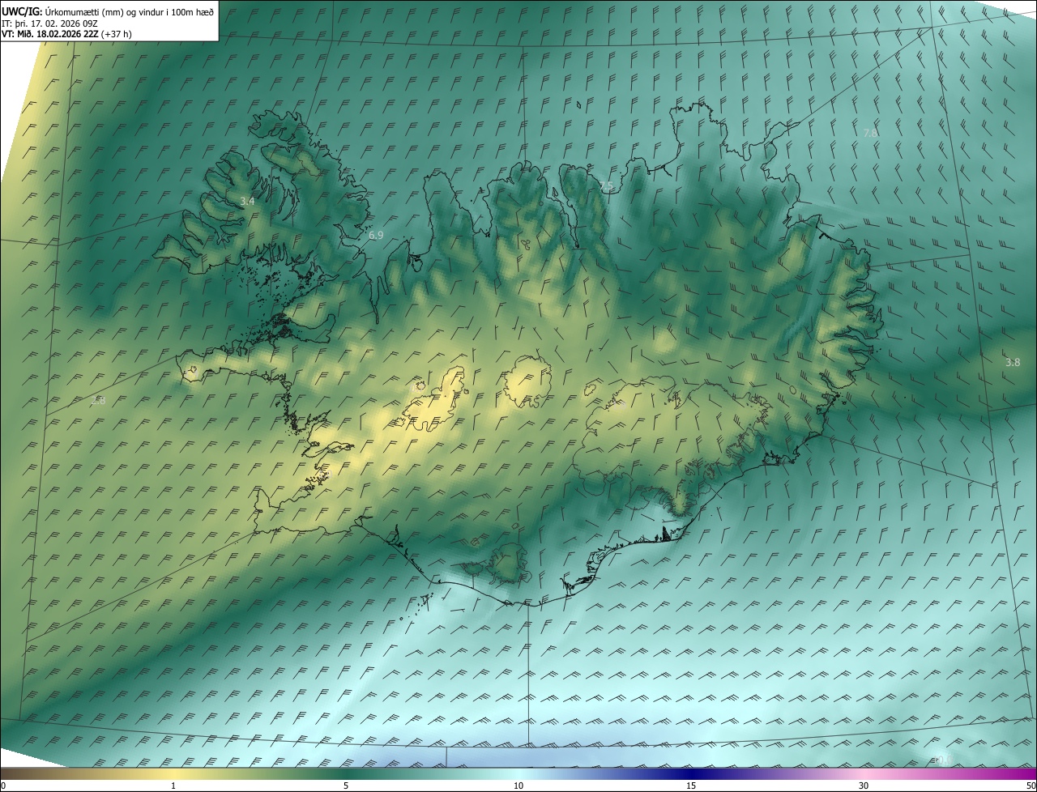Click the '50' tick on the color scale
The image size is (1037, 792).
click(x=1031, y=786)
